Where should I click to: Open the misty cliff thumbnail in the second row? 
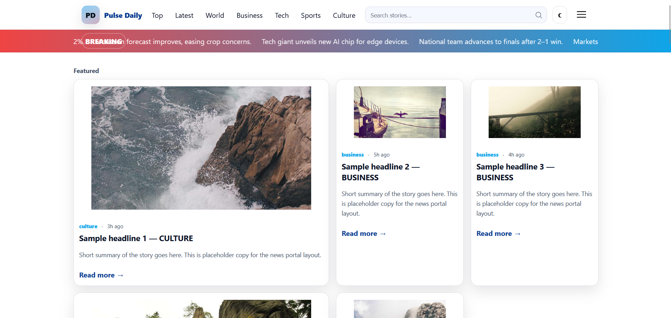click(x=400, y=309)
